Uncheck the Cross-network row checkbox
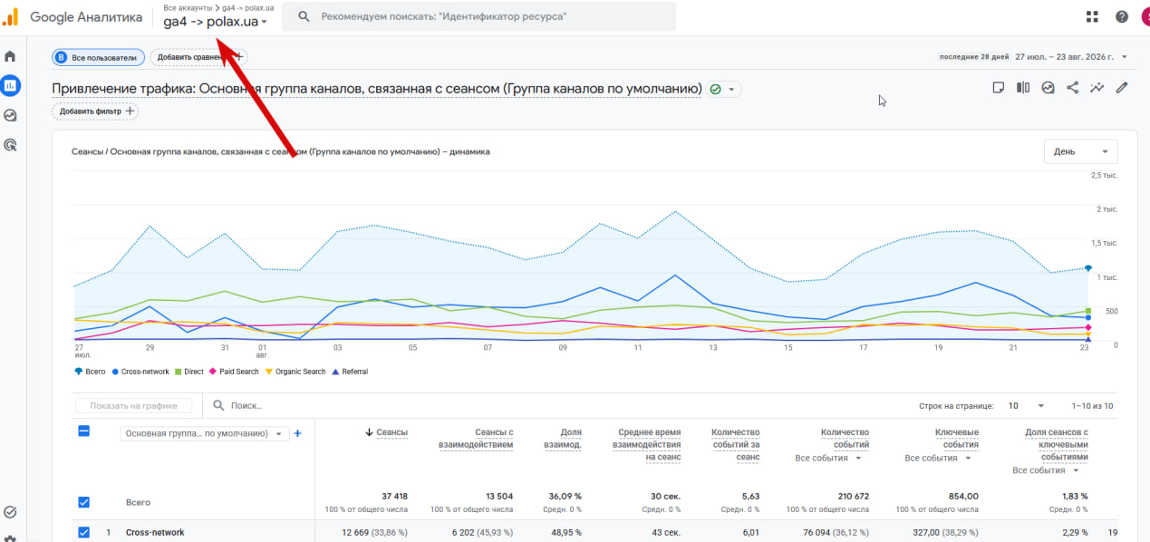The image size is (1150, 542). click(x=84, y=532)
